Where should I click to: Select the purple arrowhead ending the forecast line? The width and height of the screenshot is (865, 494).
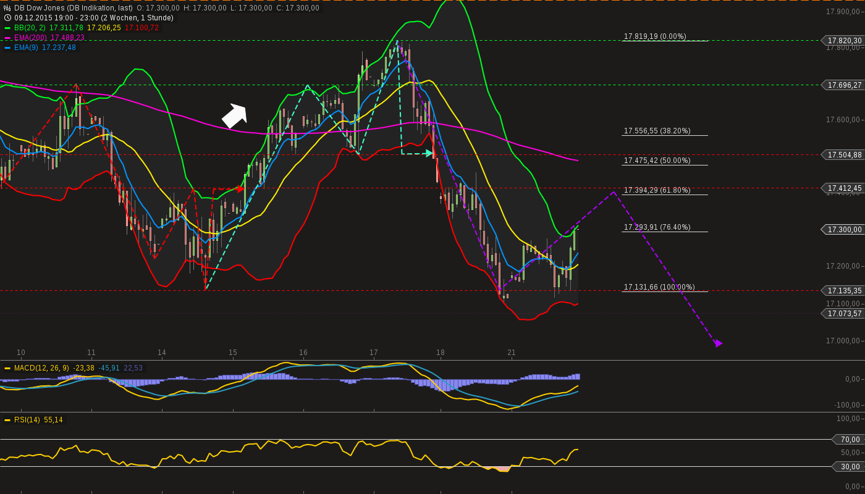718,343
